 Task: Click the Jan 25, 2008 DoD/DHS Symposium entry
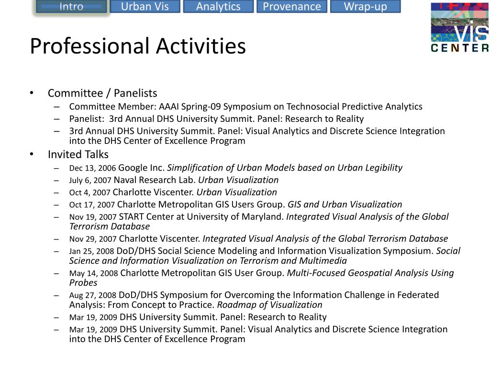pos(265,256)
